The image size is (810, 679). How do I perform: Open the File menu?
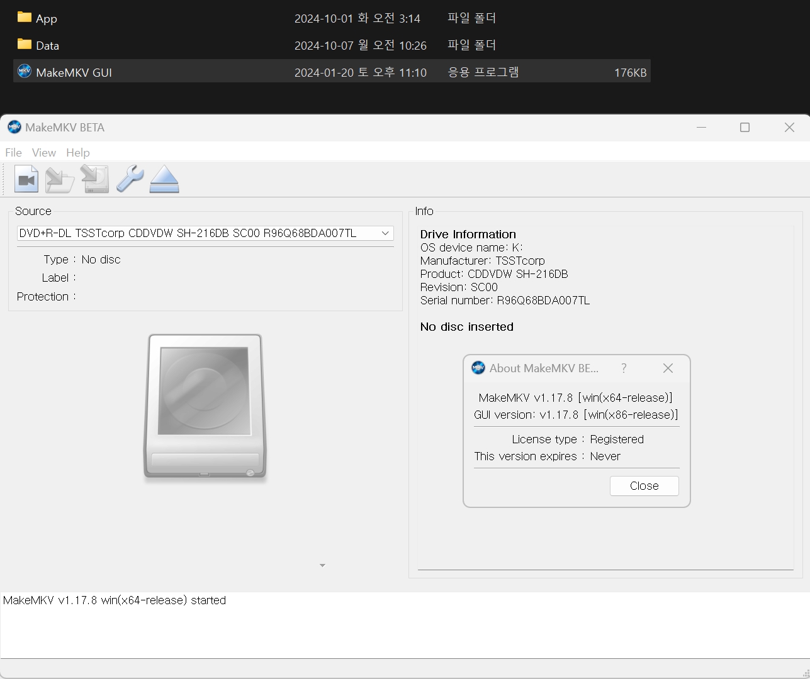13,153
